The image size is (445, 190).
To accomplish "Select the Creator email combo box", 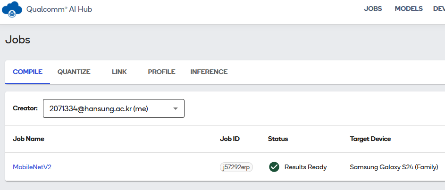I will coord(114,108).
